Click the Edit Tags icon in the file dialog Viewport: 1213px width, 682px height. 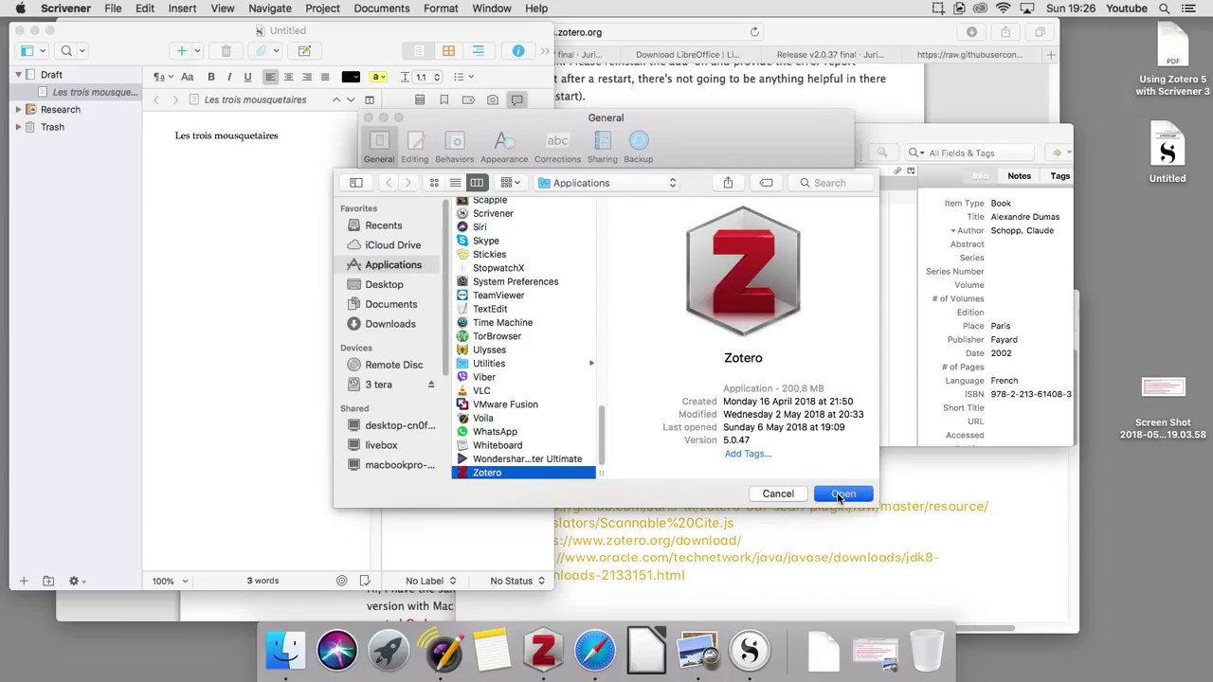pyautogui.click(x=766, y=183)
